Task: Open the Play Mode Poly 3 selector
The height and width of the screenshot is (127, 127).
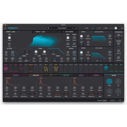Action: [x=105, y=101]
